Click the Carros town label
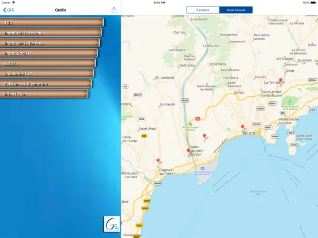Screen dimensions: 318x238 pos(179,32)
